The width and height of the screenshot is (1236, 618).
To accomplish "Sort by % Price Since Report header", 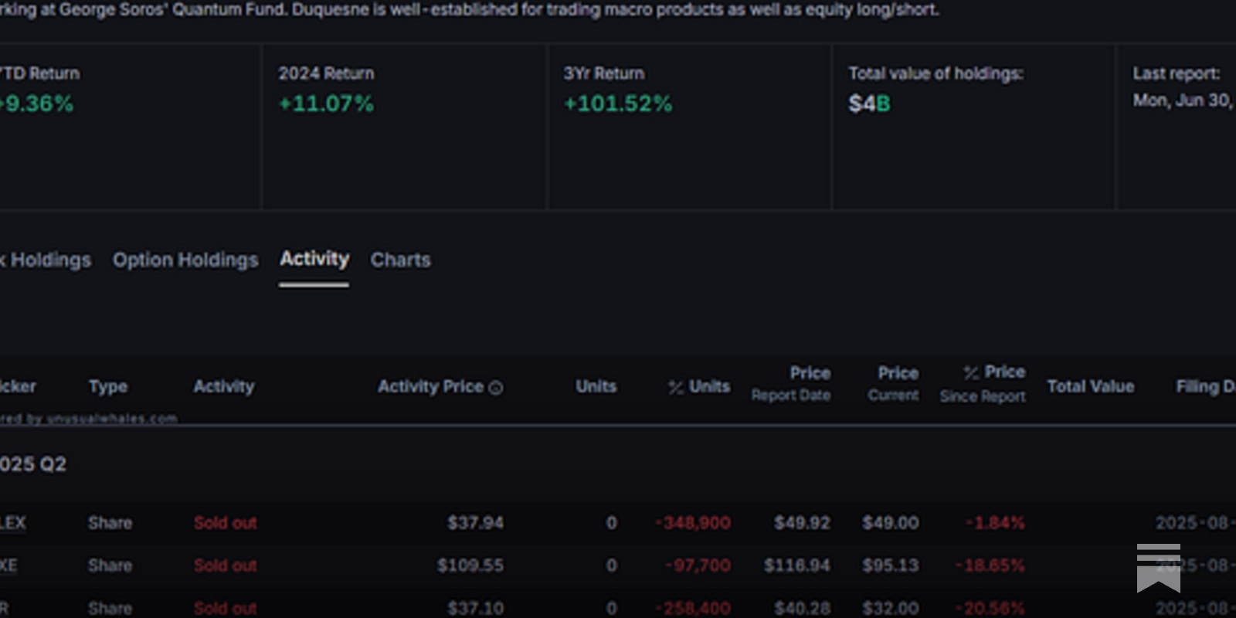I will (983, 384).
